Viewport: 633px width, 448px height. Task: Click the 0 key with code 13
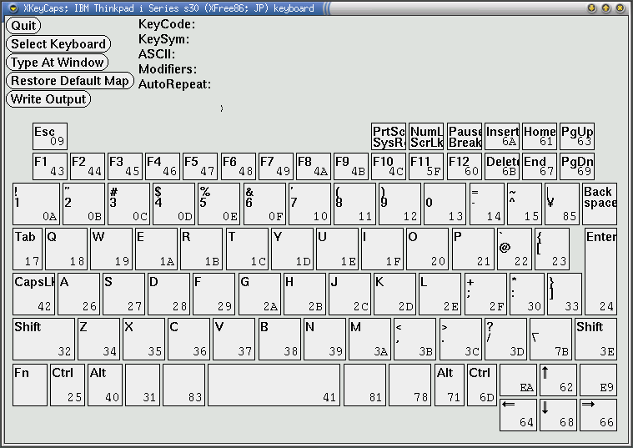[x=445, y=204]
